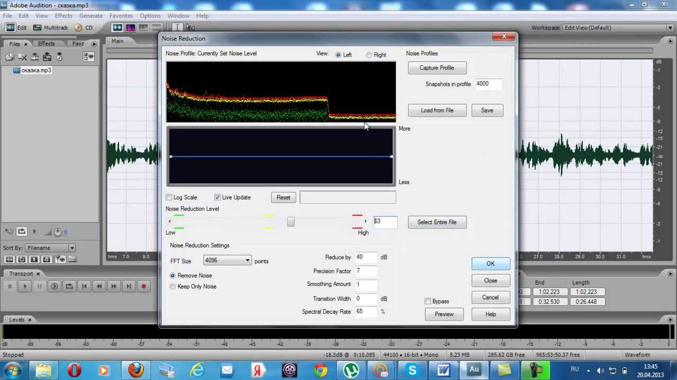Open uTorrent from the taskbar
Viewport: 677px width, 380px height.
coord(351,370)
